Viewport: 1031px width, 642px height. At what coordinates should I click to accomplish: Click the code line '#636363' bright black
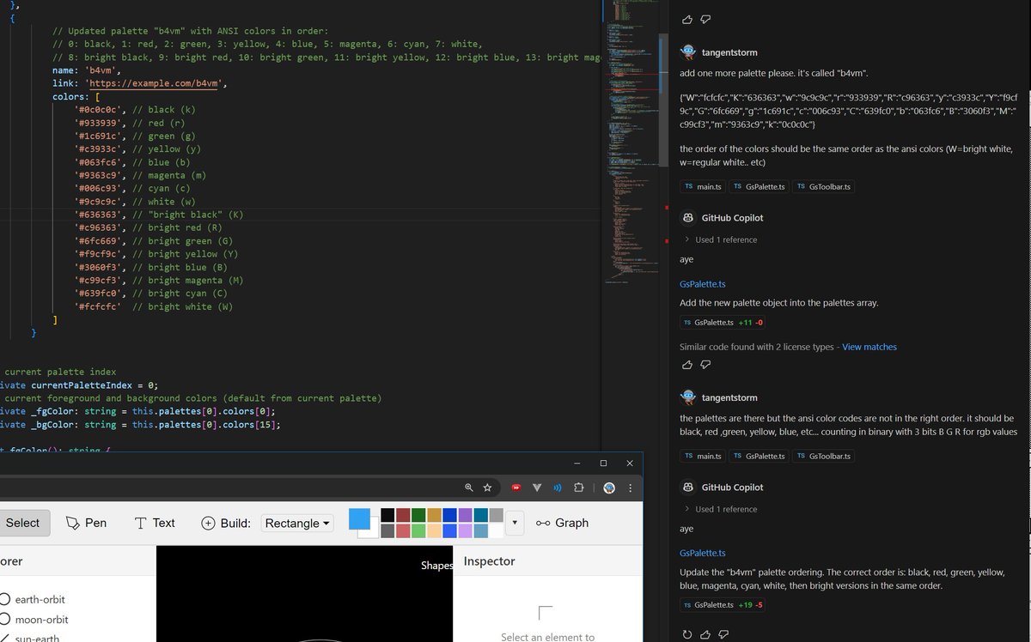coord(158,215)
